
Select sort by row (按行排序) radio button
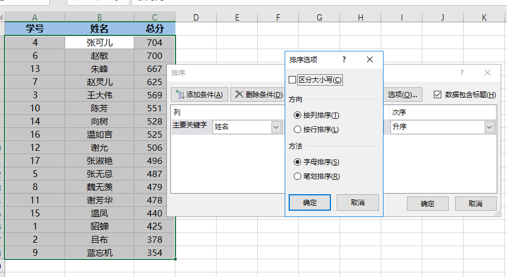[x=297, y=130]
